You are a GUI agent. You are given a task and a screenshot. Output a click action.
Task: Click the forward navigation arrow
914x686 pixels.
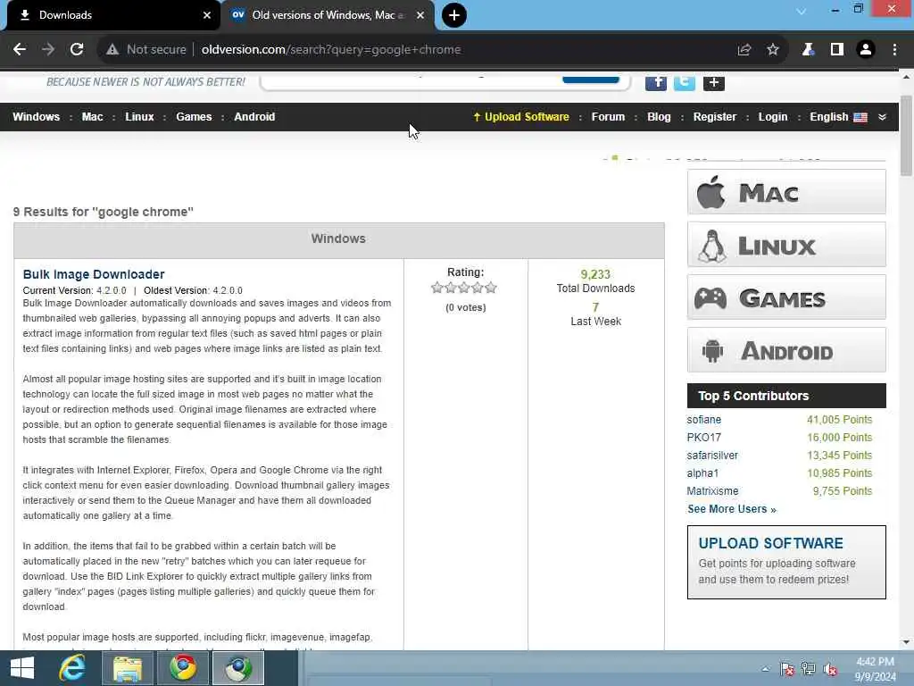click(48, 50)
